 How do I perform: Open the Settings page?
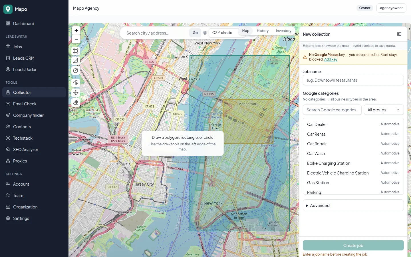click(34, 218)
